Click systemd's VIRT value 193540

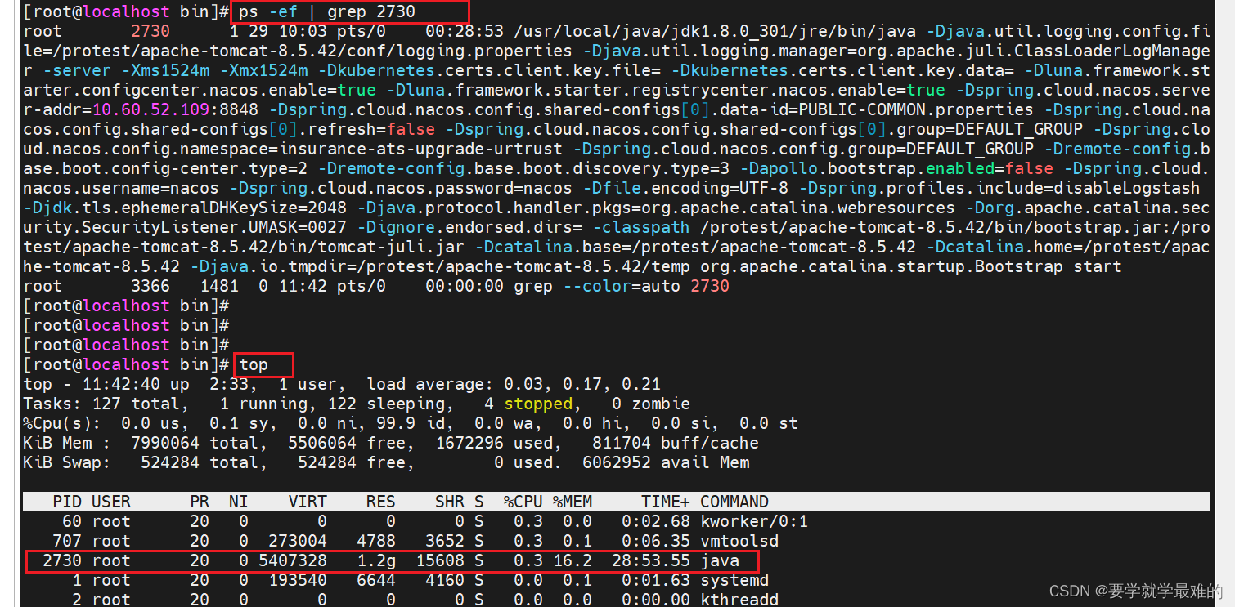coord(298,581)
